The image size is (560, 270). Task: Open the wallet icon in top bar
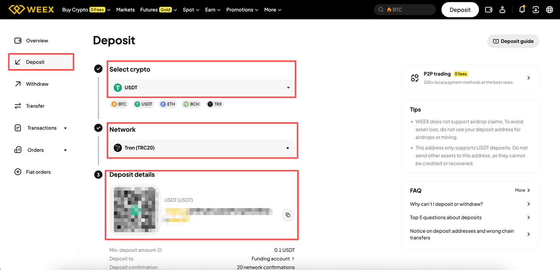pyautogui.click(x=489, y=10)
